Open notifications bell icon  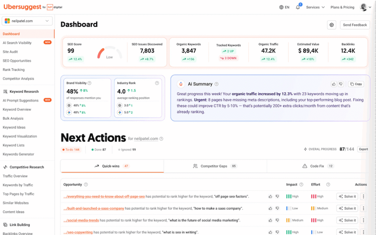[x=297, y=7]
